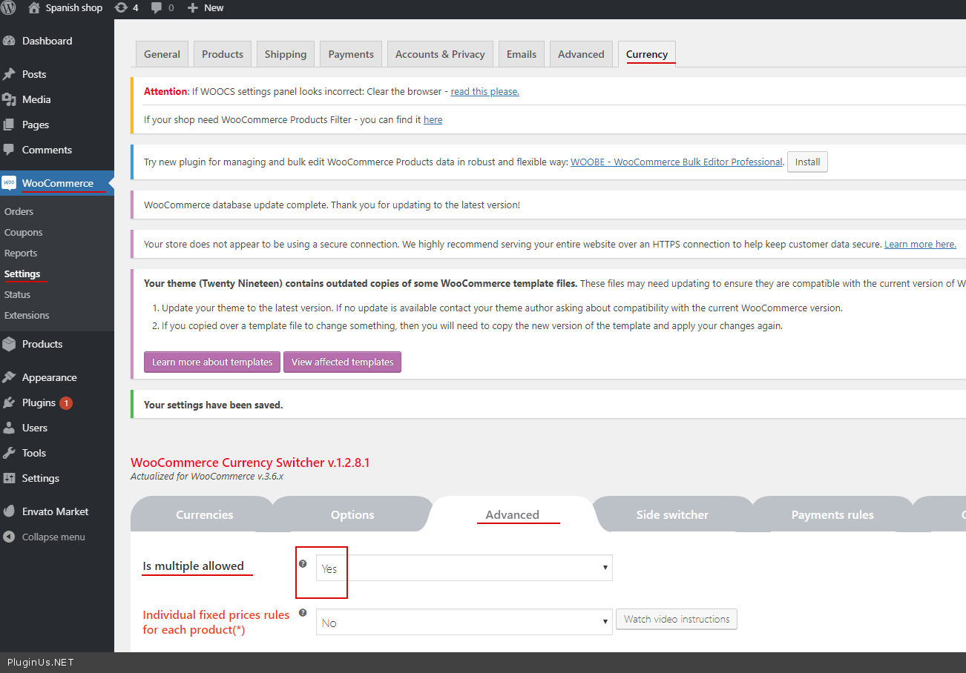Open the Shipping settings tab
966x673 pixels.
click(x=286, y=54)
